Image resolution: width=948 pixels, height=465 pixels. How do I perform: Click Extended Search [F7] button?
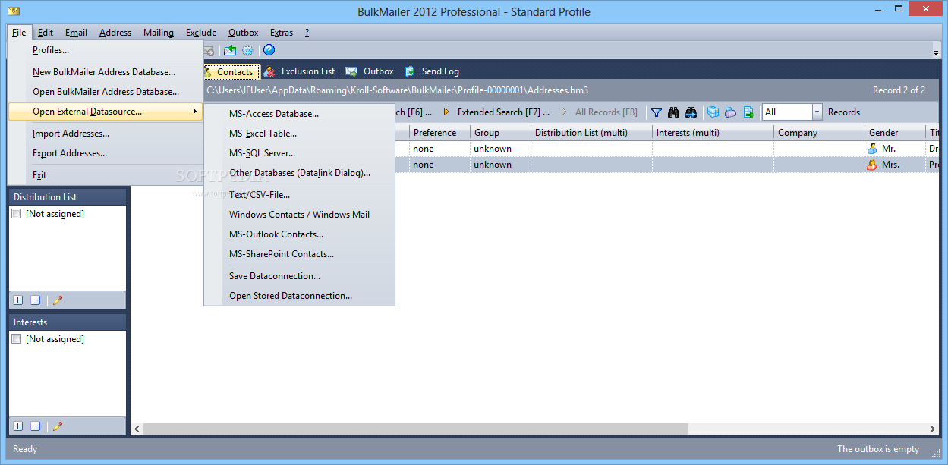point(497,112)
